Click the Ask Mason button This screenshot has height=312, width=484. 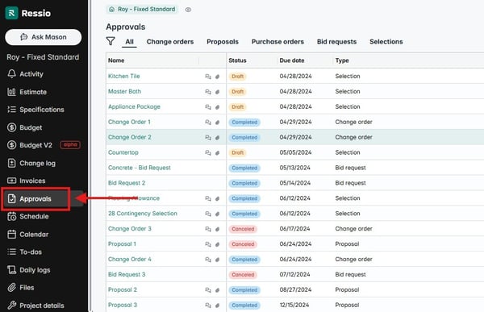44,37
